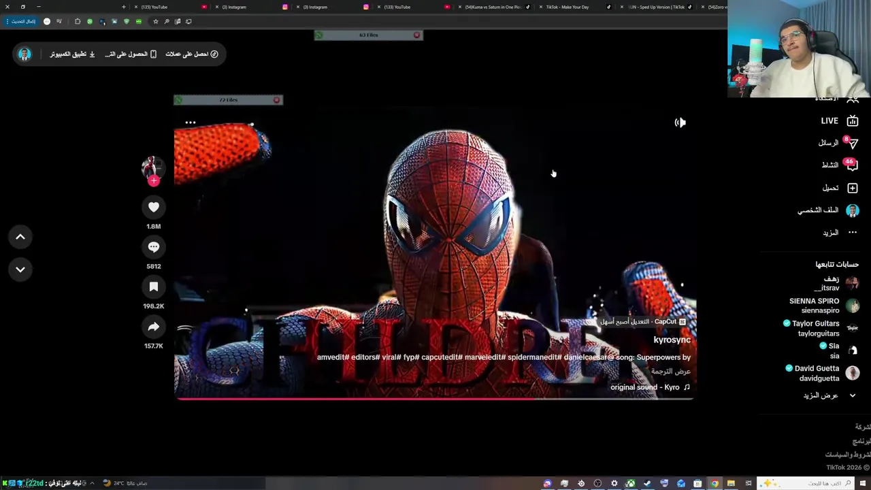
Task: Open the terms and policies (الشروط والسياسات) footer link
Action: tap(848, 455)
